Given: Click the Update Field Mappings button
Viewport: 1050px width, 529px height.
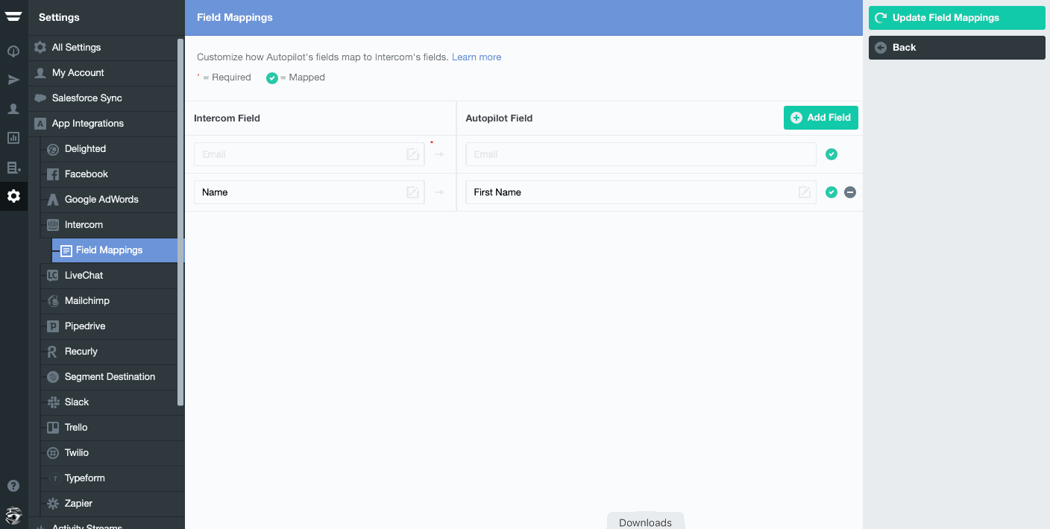Looking at the screenshot, I should pos(957,18).
